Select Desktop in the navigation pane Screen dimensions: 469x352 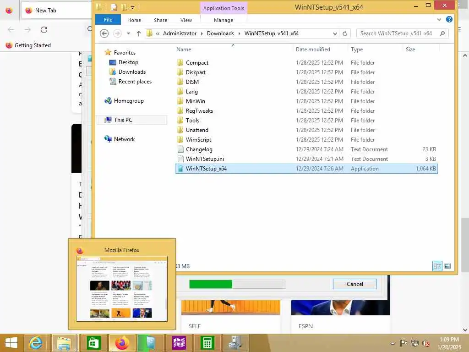[x=128, y=62]
